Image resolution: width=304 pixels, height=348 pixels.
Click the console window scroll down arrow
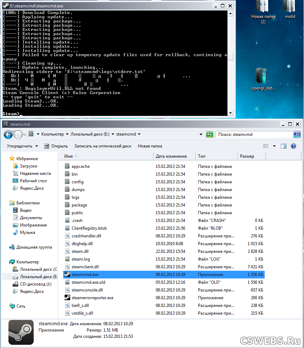231,113
